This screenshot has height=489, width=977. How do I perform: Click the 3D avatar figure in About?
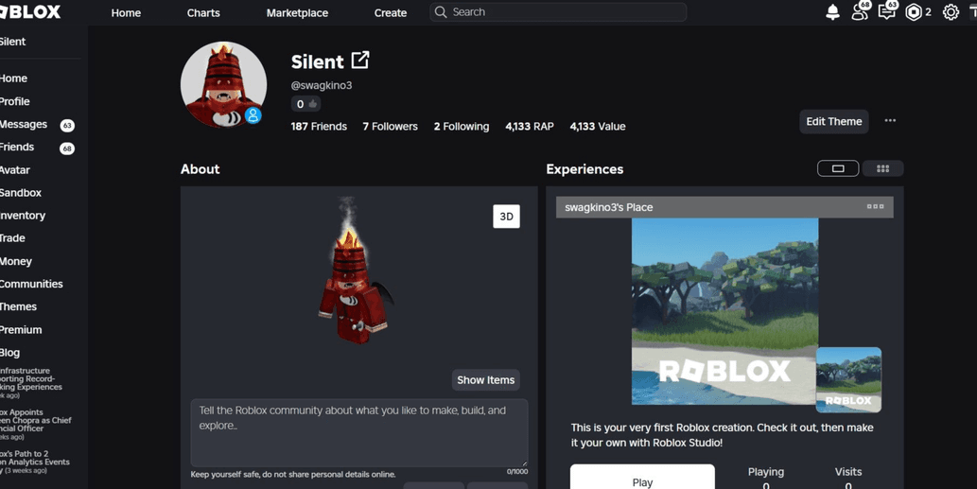tap(354, 271)
